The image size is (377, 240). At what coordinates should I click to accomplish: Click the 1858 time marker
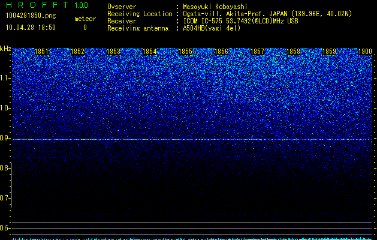point(293,52)
